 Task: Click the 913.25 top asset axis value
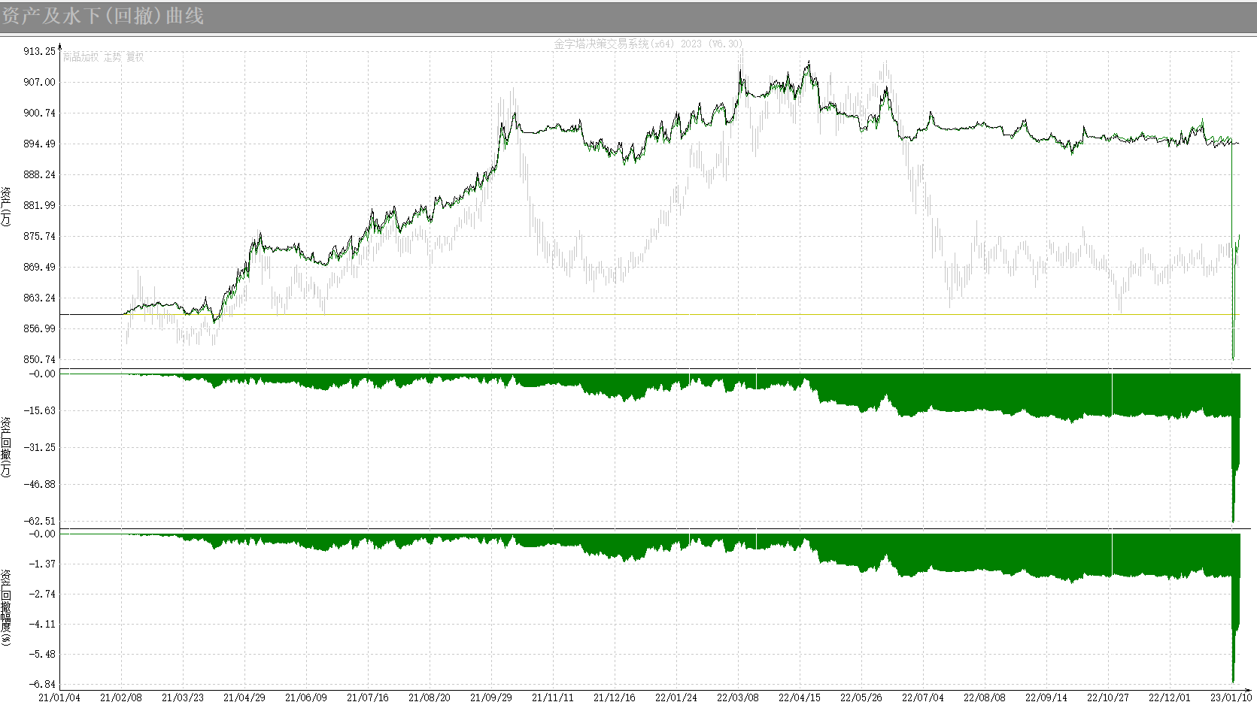[39, 51]
